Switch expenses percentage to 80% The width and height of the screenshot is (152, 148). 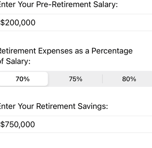click(129, 79)
